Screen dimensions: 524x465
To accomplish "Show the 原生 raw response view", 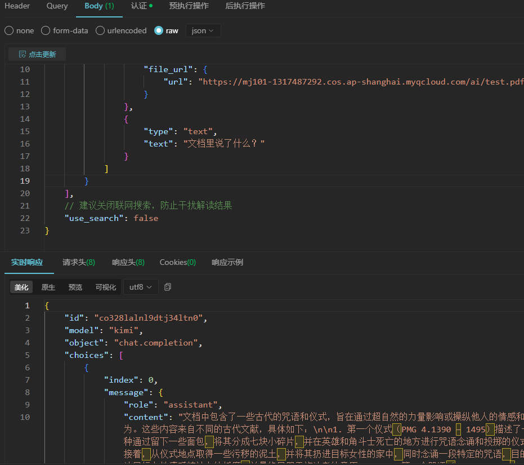I will (x=48, y=287).
